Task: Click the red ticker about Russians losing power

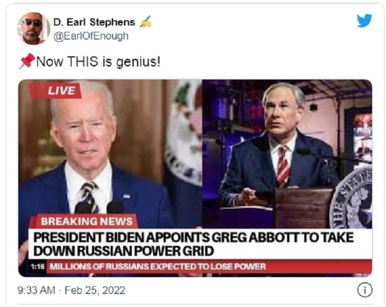Action: pyautogui.click(x=209, y=267)
